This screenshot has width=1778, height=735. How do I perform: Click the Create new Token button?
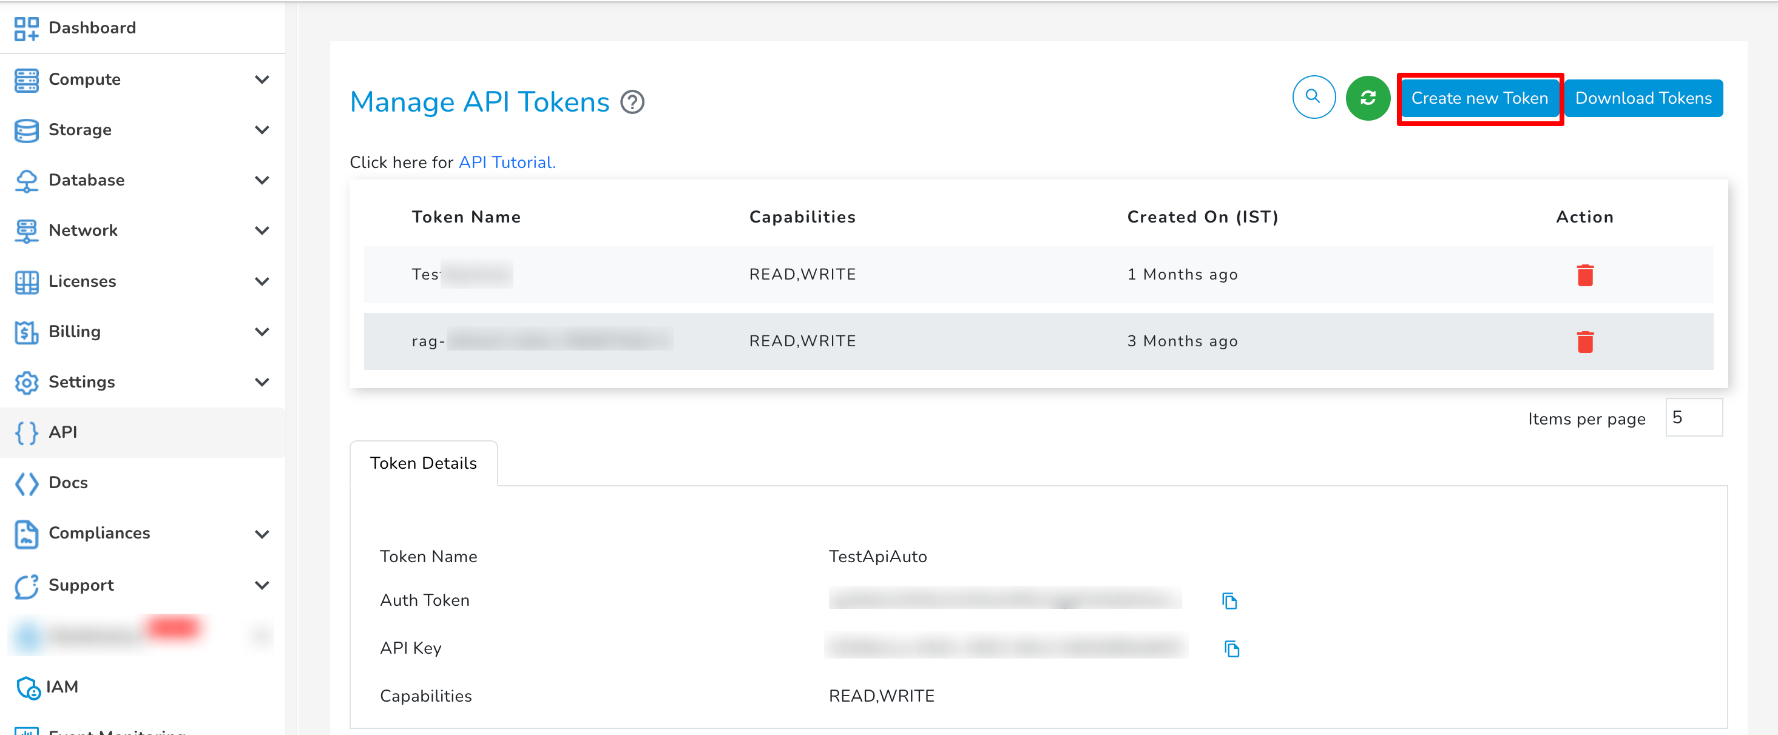pyautogui.click(x=1480, y=98)
